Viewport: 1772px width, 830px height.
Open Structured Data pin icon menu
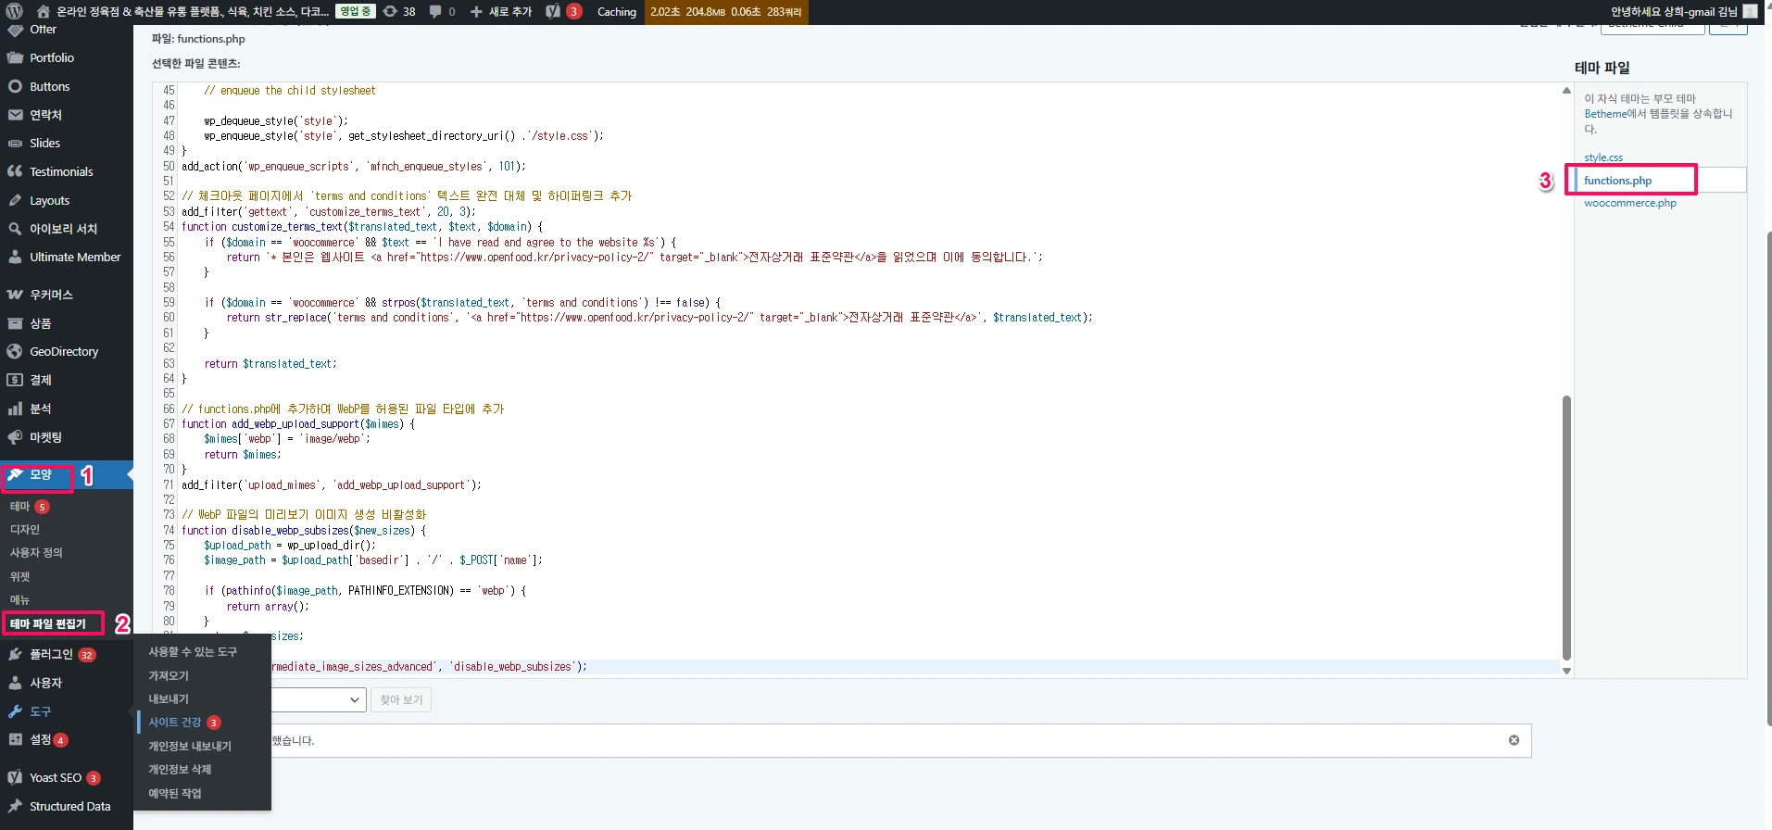pos(15,806)
